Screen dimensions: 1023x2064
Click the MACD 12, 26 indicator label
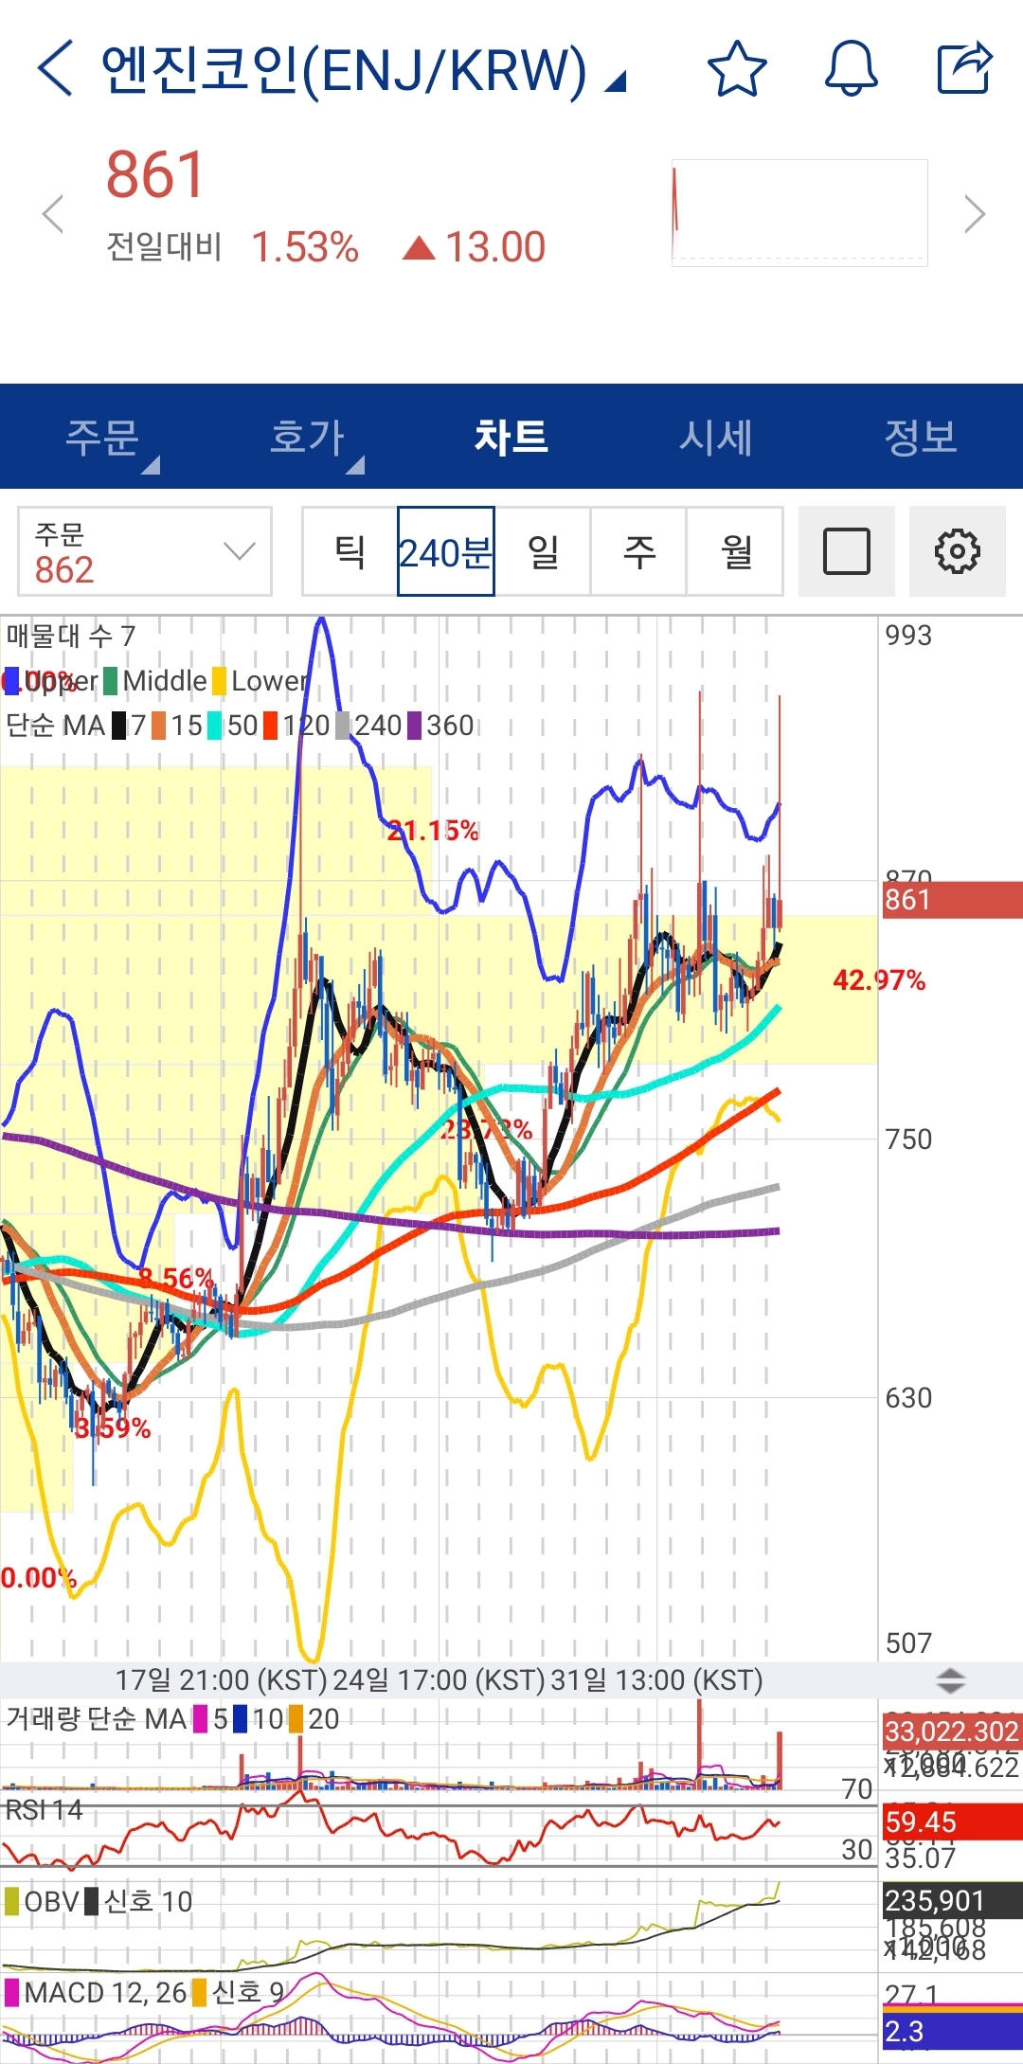pos(105,1993)
